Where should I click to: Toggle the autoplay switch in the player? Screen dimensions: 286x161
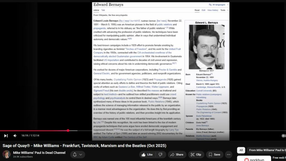[283, 136]
